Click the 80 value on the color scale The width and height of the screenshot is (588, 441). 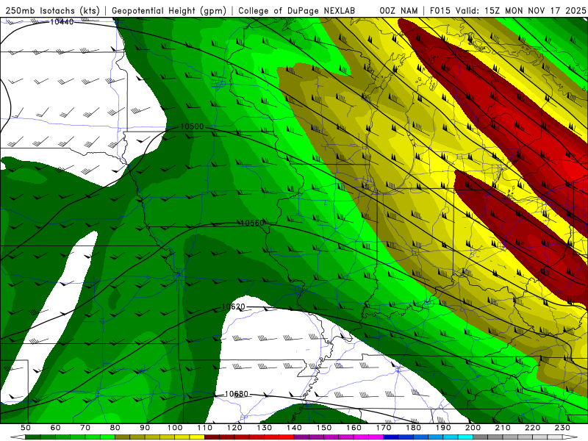point(115,428)
